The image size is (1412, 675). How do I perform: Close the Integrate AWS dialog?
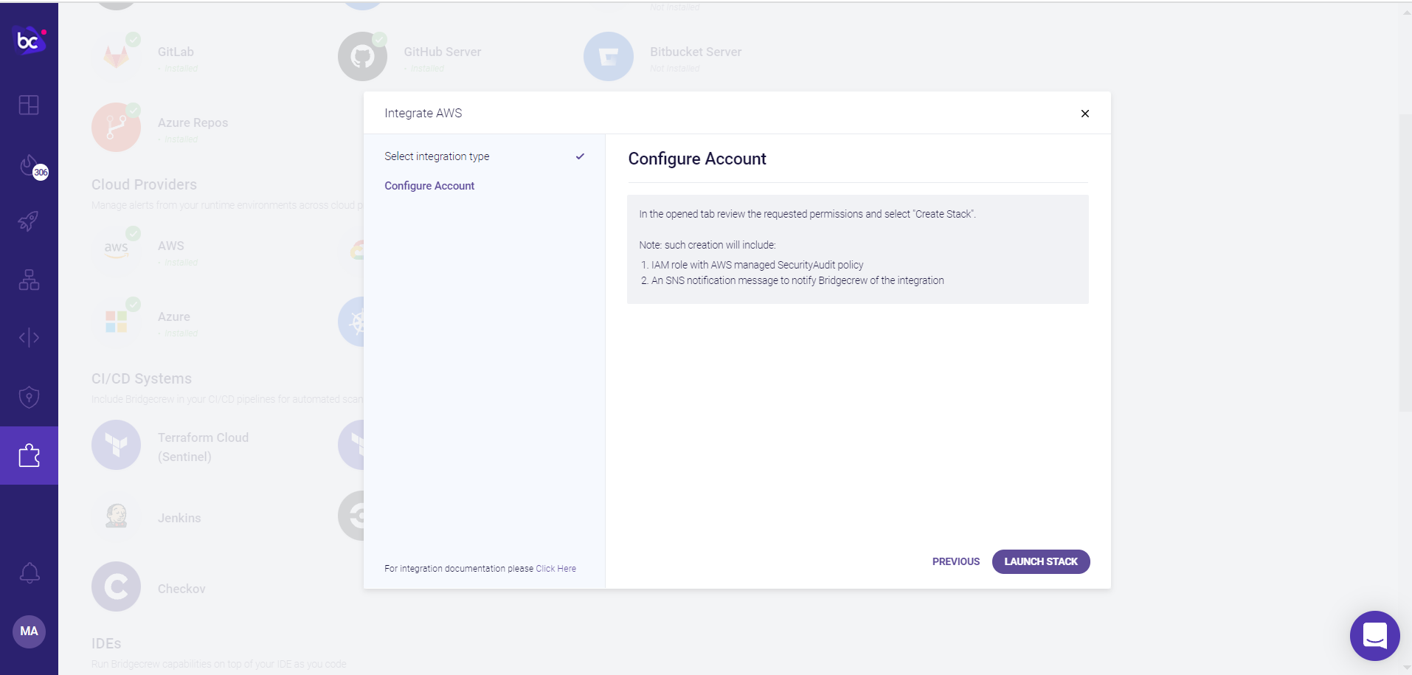click(1084, 114)
